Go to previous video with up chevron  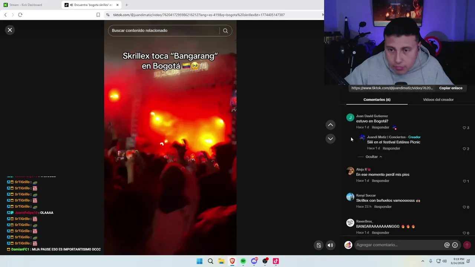[x=330, y=125]
